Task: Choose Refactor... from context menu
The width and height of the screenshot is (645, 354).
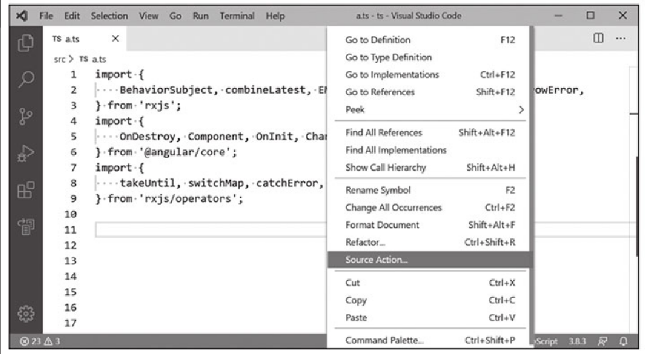Action: [x=430, y=242]
